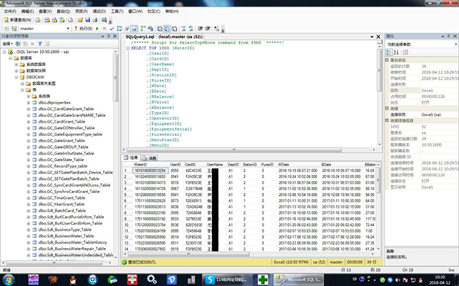Click the WaterID column header

150,164
